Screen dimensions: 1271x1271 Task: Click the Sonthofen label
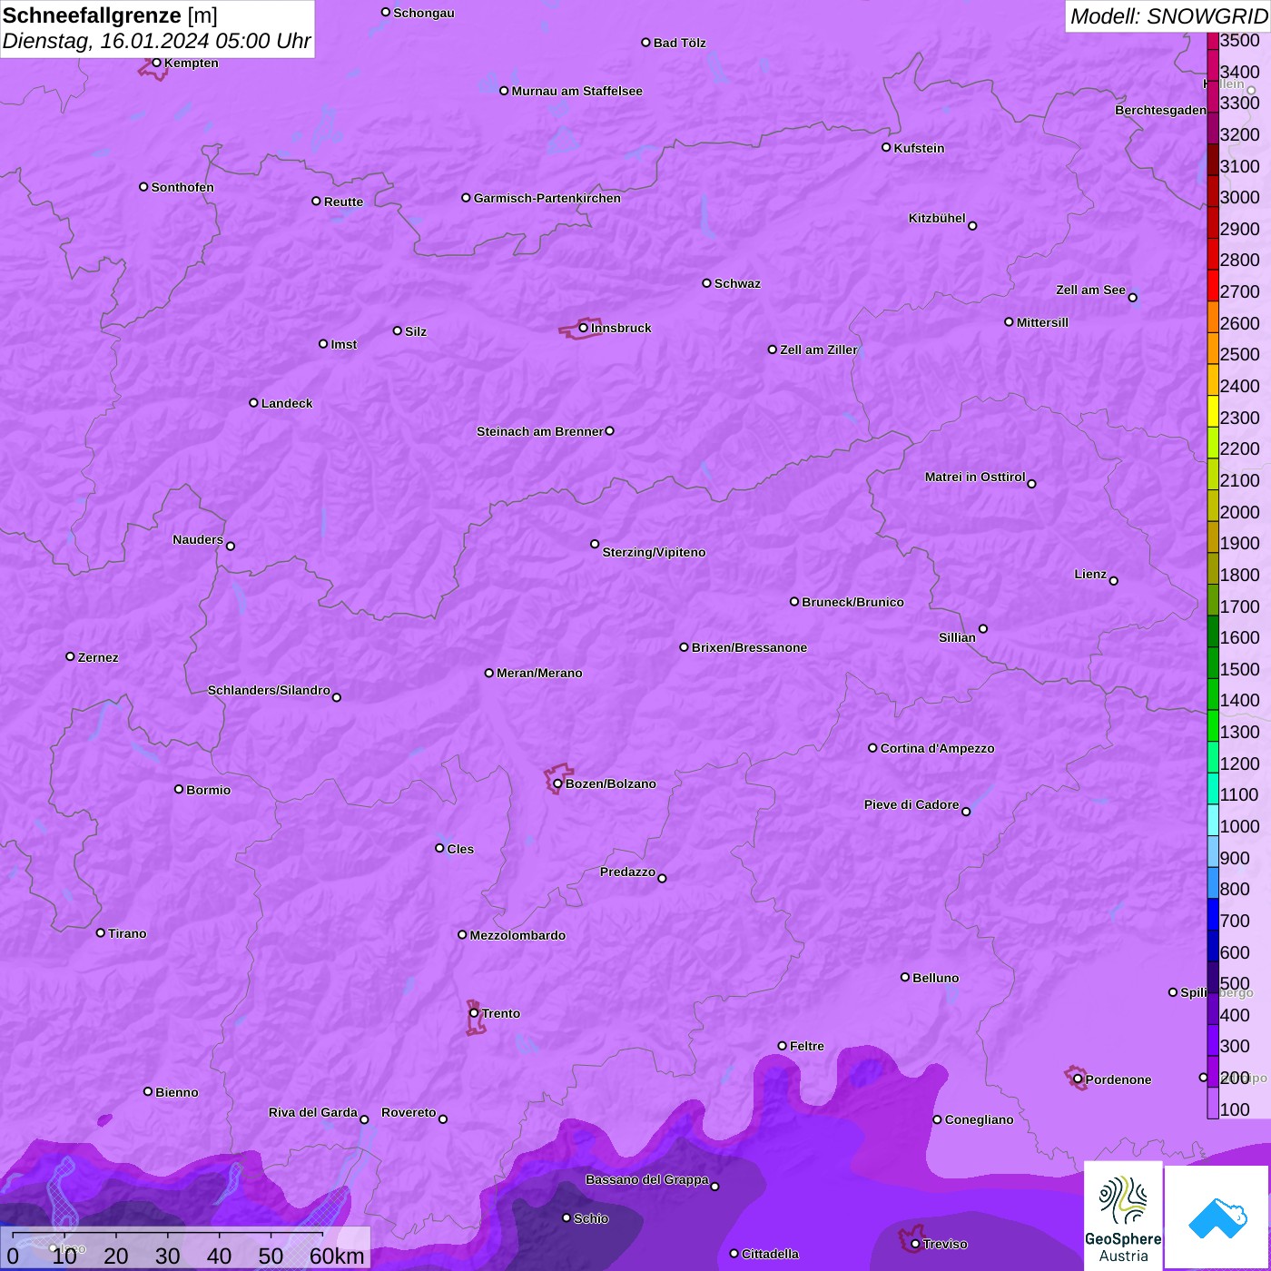[182, 187]
